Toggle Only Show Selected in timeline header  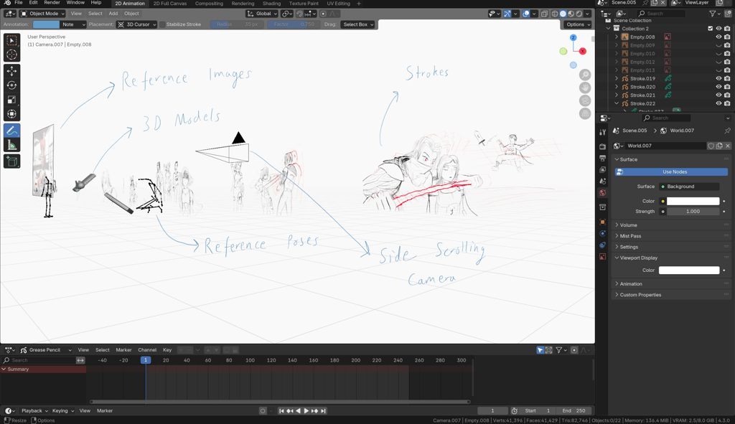coord(540,350)
